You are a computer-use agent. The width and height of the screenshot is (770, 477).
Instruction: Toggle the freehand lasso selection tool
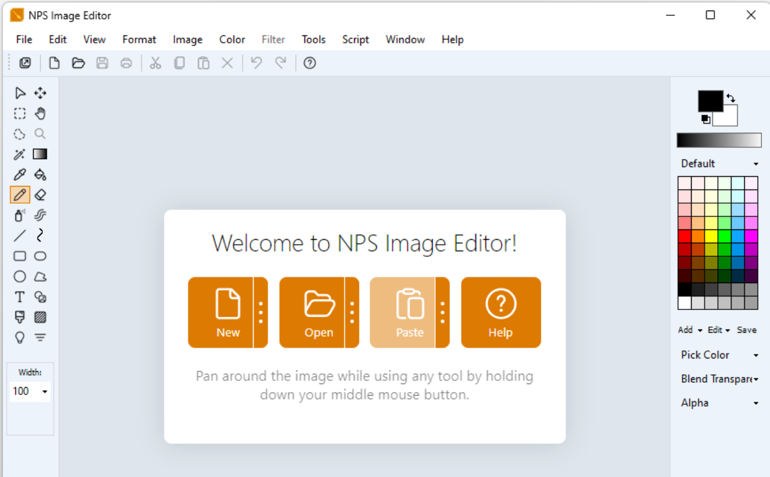tap(19, 134)
